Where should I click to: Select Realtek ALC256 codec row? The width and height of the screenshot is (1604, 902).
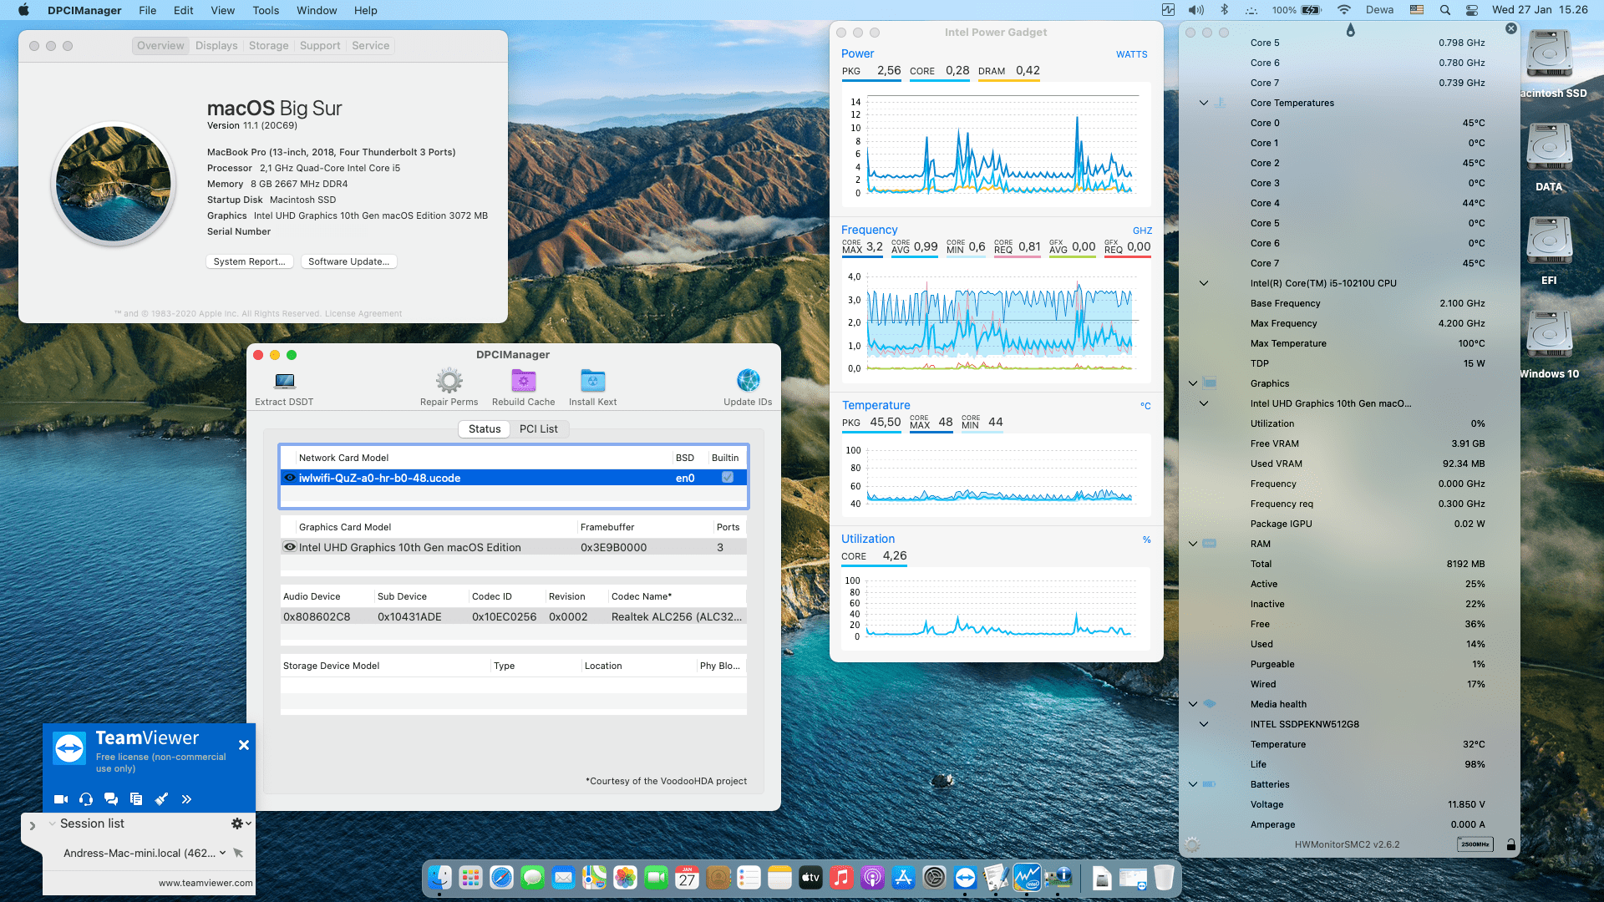click(x=513, y=616)
